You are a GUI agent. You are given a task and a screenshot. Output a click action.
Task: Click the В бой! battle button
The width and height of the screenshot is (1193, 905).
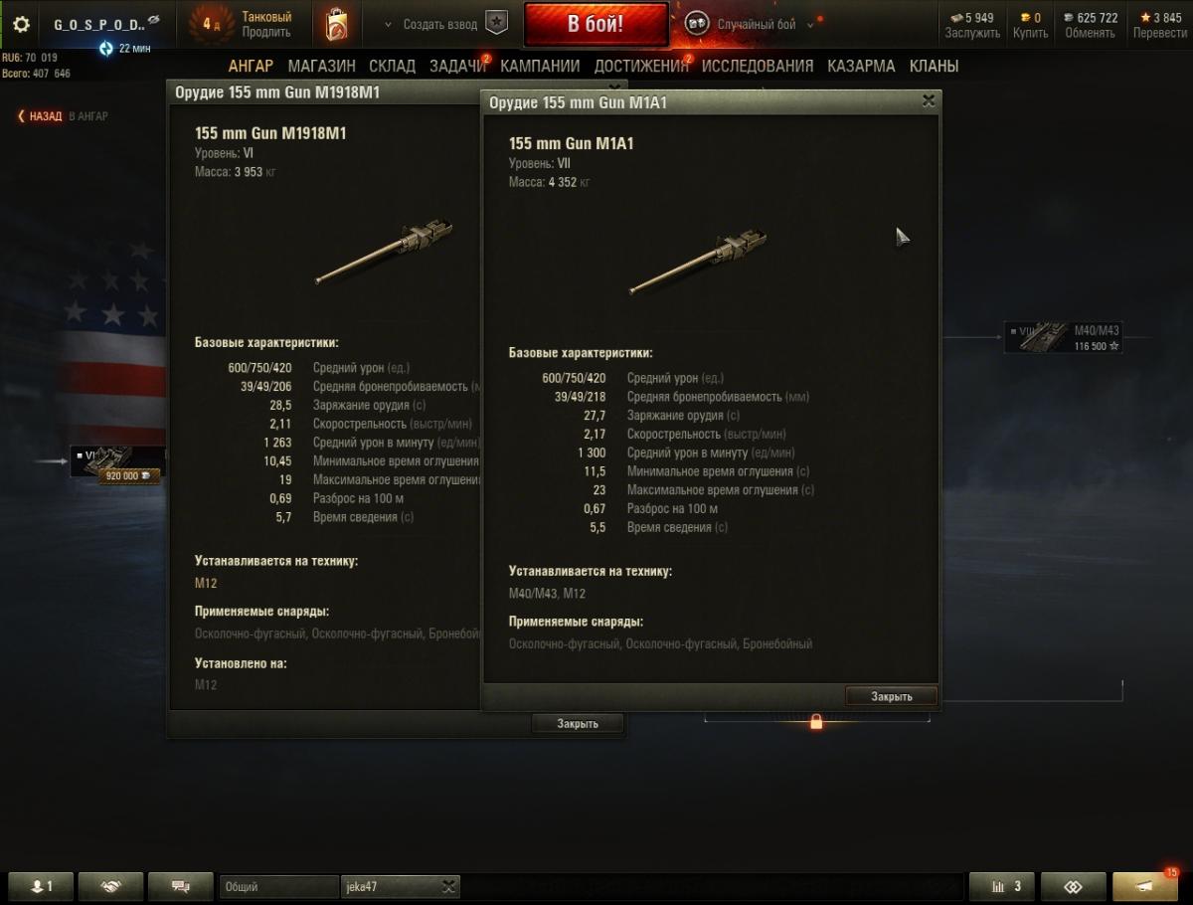(x=596, y=24)
